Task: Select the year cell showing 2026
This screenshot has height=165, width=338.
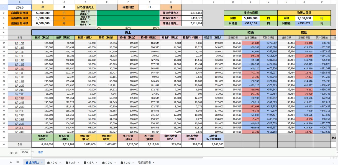Action: [x=20, y=7]
